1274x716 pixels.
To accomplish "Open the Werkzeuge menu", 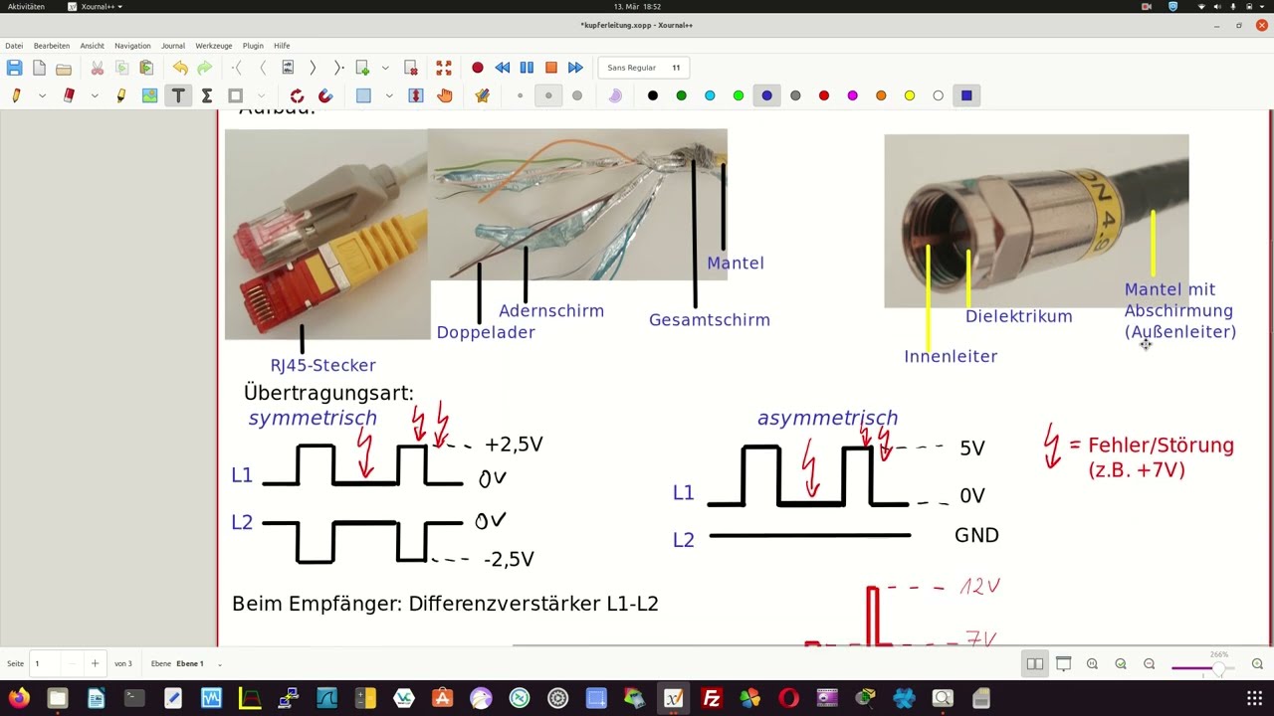I will (214, 46).
